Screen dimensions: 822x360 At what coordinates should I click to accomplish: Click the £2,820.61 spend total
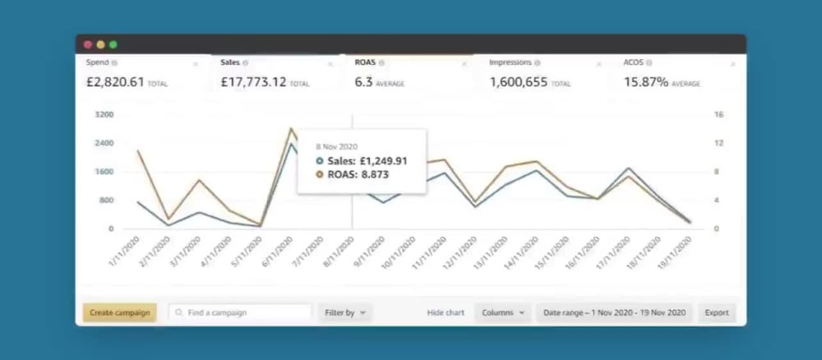point(115,82)
